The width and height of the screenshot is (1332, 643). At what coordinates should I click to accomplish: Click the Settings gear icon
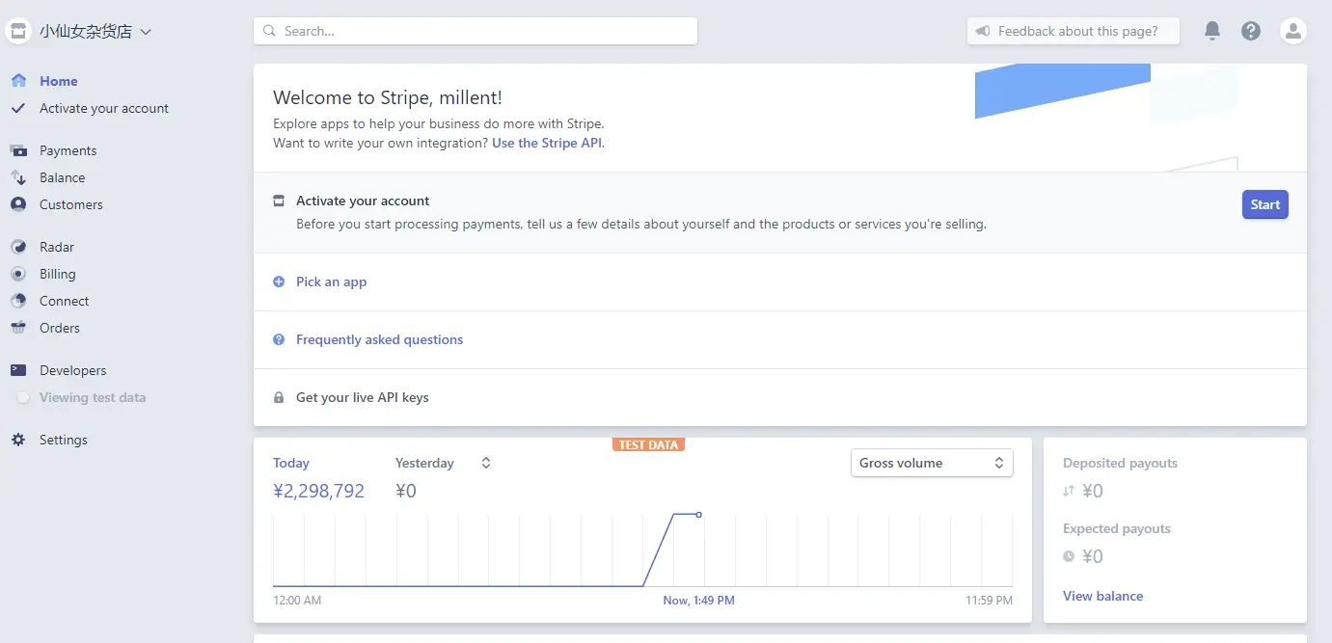coord(18,440)
